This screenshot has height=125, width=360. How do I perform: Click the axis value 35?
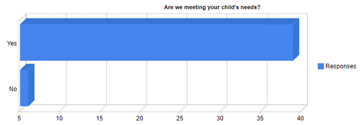coord(260,118)
